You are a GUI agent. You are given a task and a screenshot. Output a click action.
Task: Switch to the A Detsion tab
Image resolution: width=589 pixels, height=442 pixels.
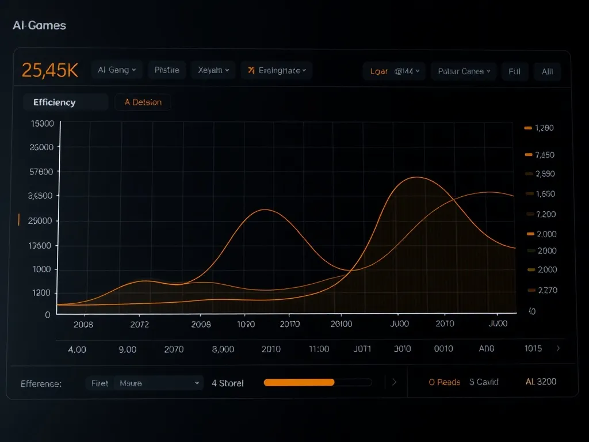tap(143, 102)
